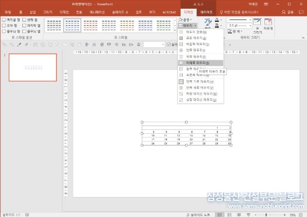Click the ribbon display options icon
307x217 pixels.
266,4
